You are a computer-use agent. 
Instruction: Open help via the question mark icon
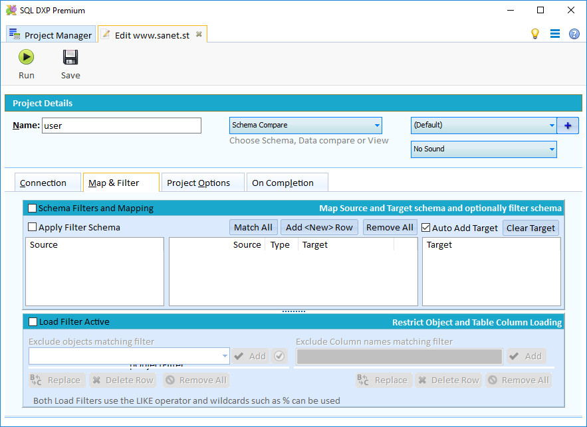[x=574, y=33]
